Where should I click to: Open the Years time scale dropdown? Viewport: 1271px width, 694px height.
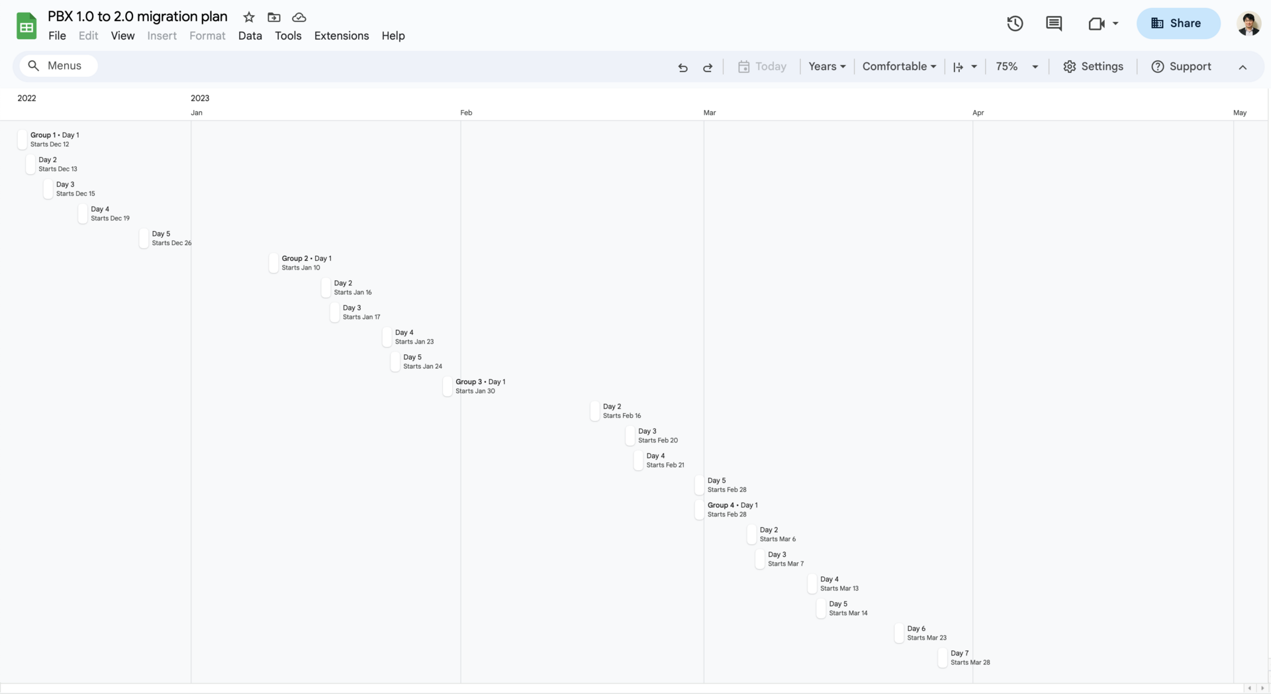826,66
